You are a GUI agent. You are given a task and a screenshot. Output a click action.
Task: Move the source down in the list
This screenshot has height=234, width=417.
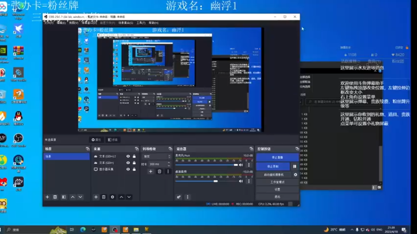click(x=129, y=197)
